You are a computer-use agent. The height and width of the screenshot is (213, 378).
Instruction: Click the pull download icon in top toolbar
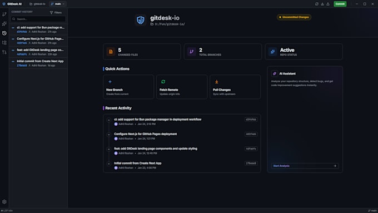pos(322,4)
